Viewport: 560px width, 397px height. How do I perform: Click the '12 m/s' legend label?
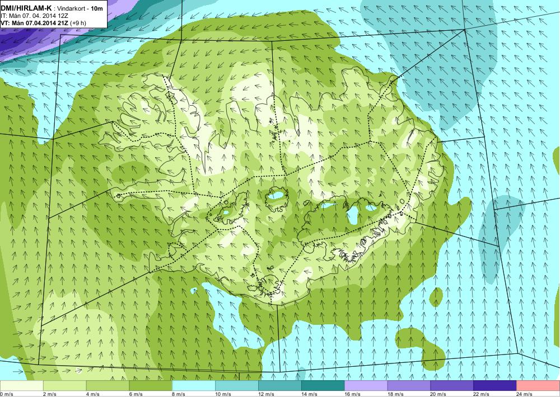point(266,394)
